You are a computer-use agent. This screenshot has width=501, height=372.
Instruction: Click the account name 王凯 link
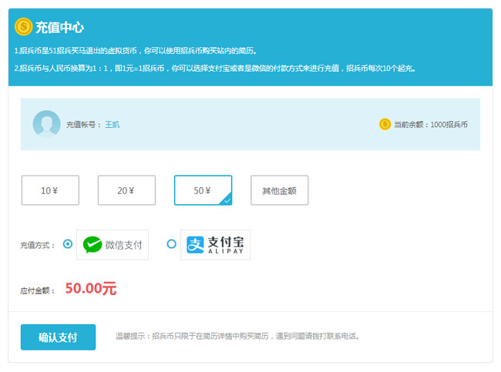click(113, 125)
